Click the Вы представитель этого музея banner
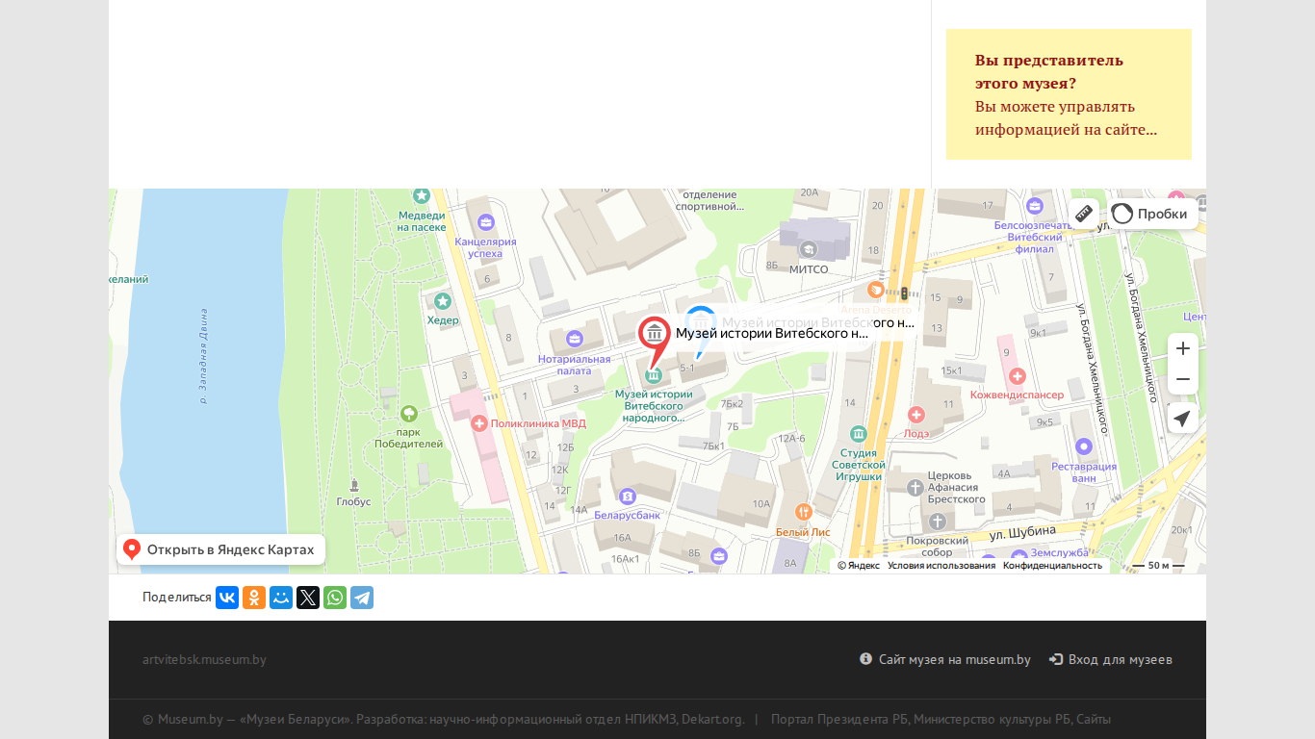1315x739 pixels. pyautogui.click(x=1069, y=94)
